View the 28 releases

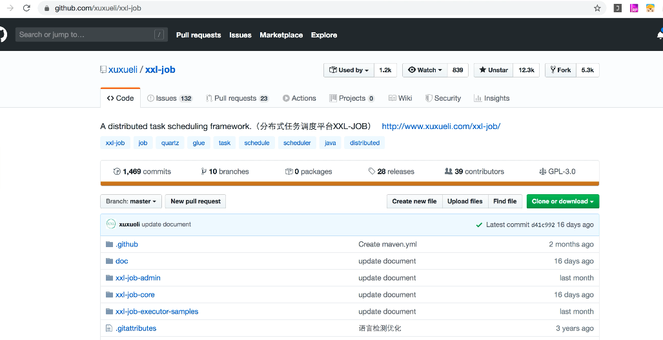click(391, 172)
